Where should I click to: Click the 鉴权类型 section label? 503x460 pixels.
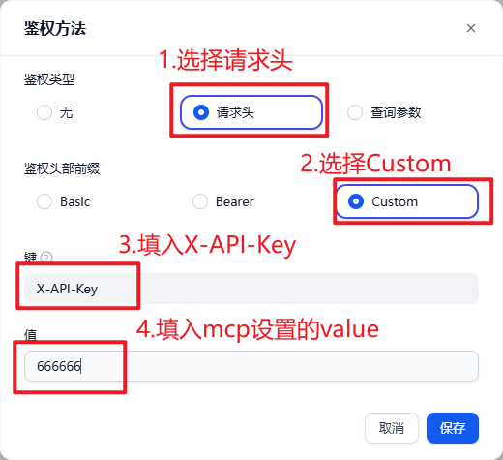[49, 79]
